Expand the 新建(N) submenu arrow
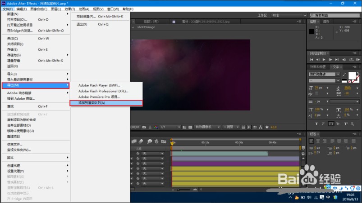 pos(68,14)
